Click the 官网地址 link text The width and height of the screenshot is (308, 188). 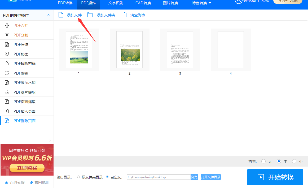(x=42, y=182)
